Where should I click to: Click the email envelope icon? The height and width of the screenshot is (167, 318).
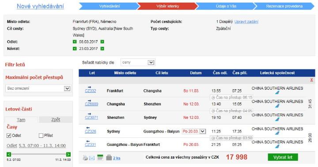[92, 158]
